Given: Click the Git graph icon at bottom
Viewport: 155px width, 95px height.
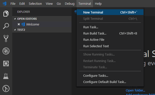Looking at the screenshot, I should point(6,88).
